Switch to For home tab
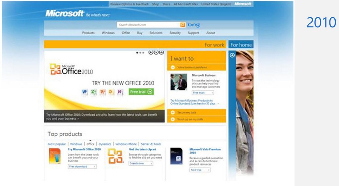Viewport: 339px width, 186px height. tap(241, 45)
